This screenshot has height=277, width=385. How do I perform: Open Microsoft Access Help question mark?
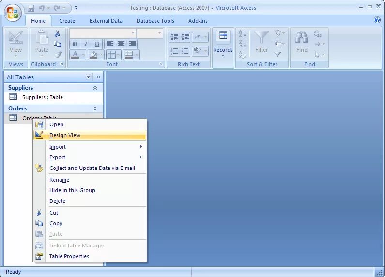click(x=377, y=20)
